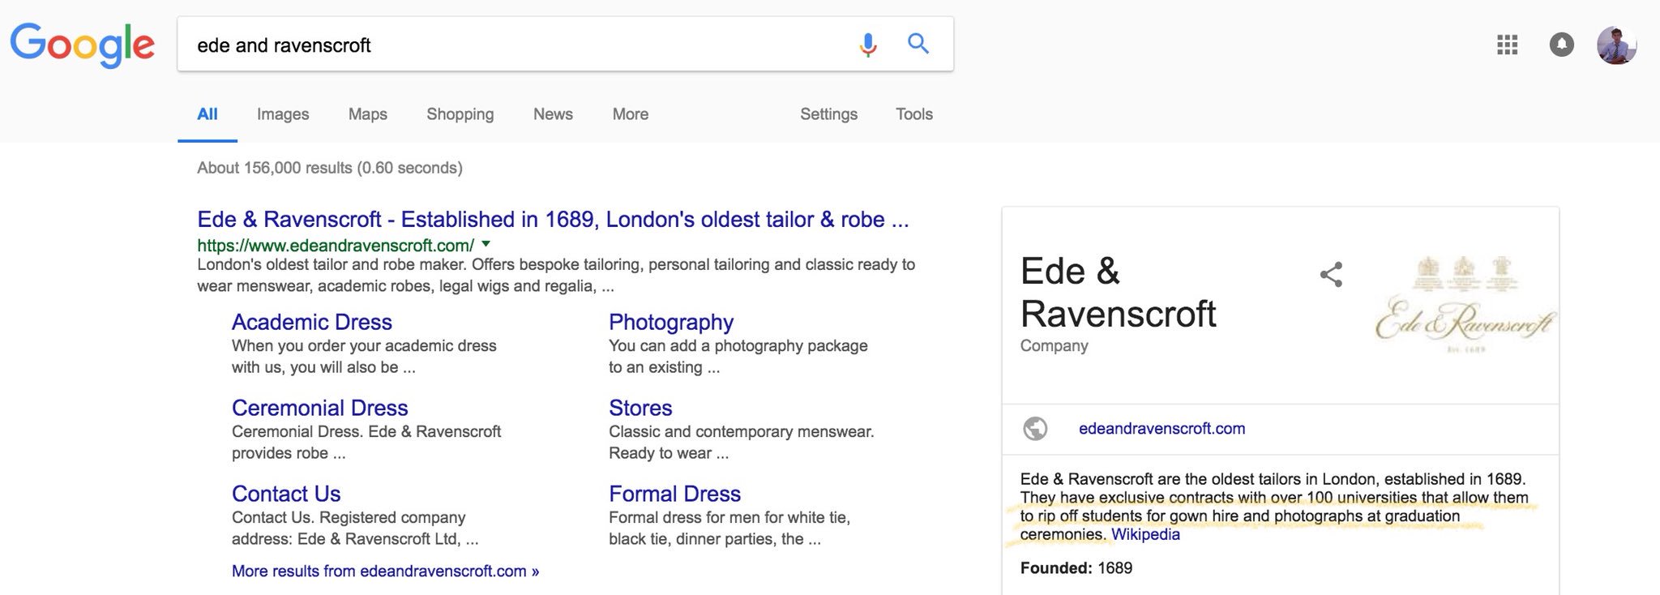Viewport: 1660px width, 595px height.
Task: Open the More search categories menu
Action: click(x=630, y=114)
